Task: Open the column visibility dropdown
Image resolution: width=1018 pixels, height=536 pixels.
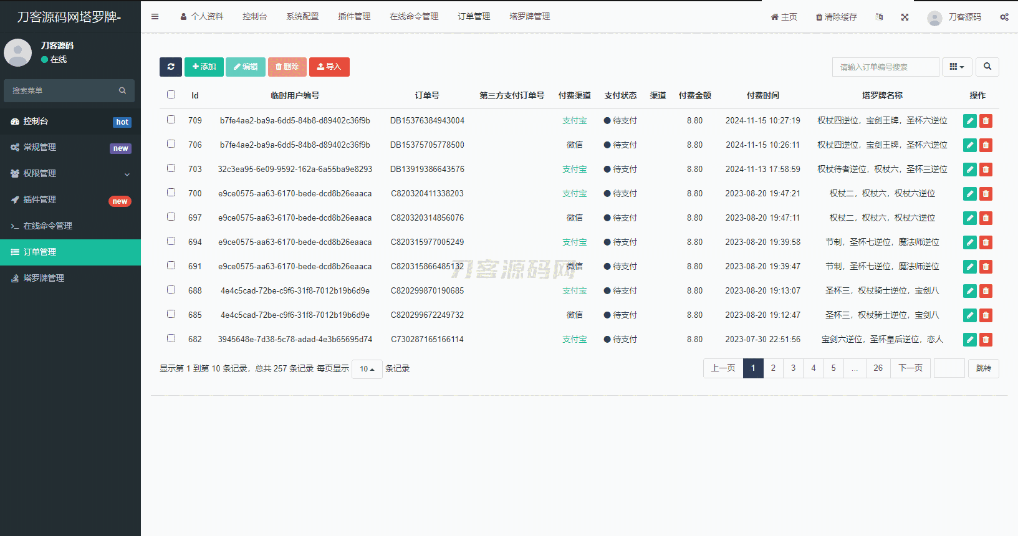Action: click(956, 67)
